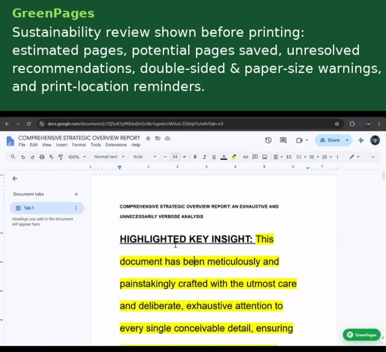
Task: Open text color picker
Action: (224, 157)
